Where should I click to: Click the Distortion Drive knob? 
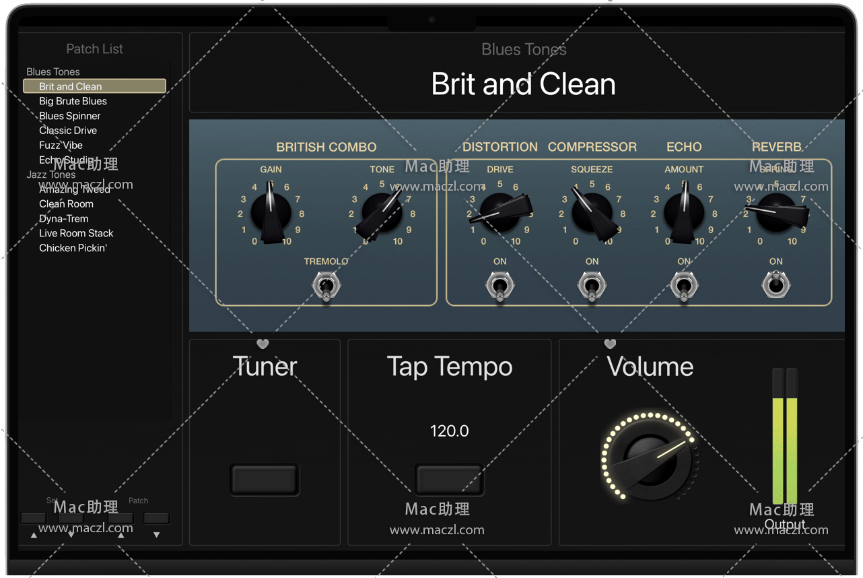[x=499, y=213]
